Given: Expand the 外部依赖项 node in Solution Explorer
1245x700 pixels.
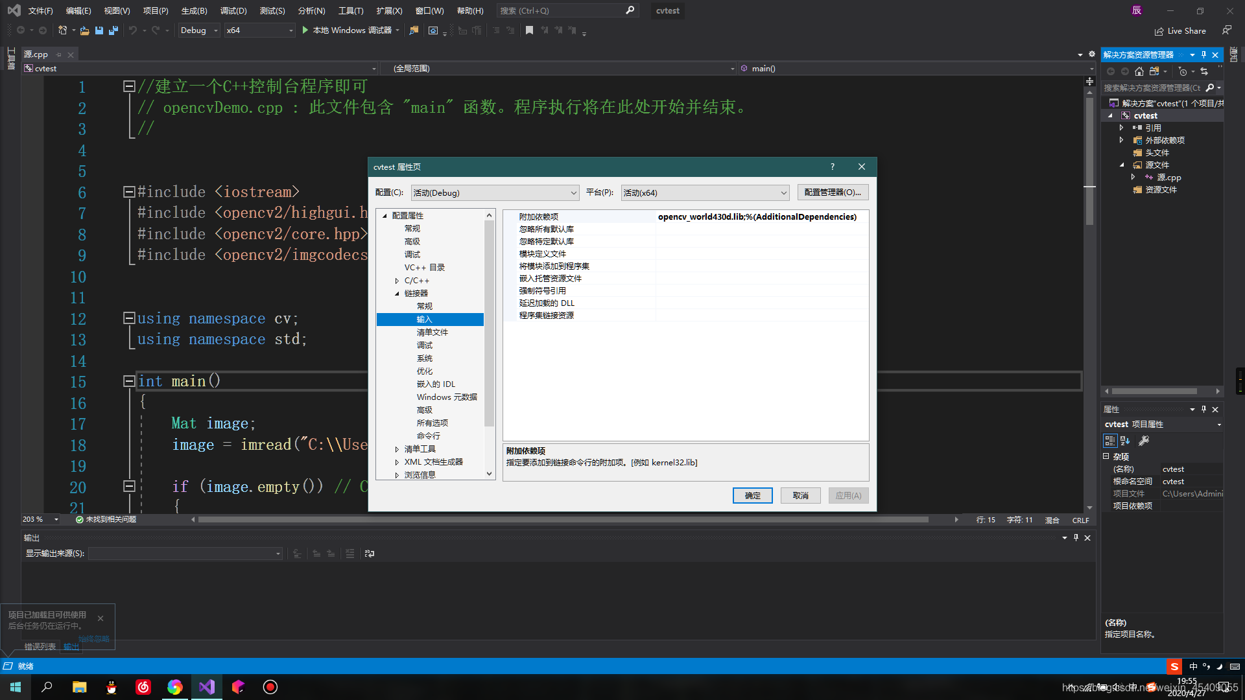Looking at the screenshot, I should point(1121,140).
